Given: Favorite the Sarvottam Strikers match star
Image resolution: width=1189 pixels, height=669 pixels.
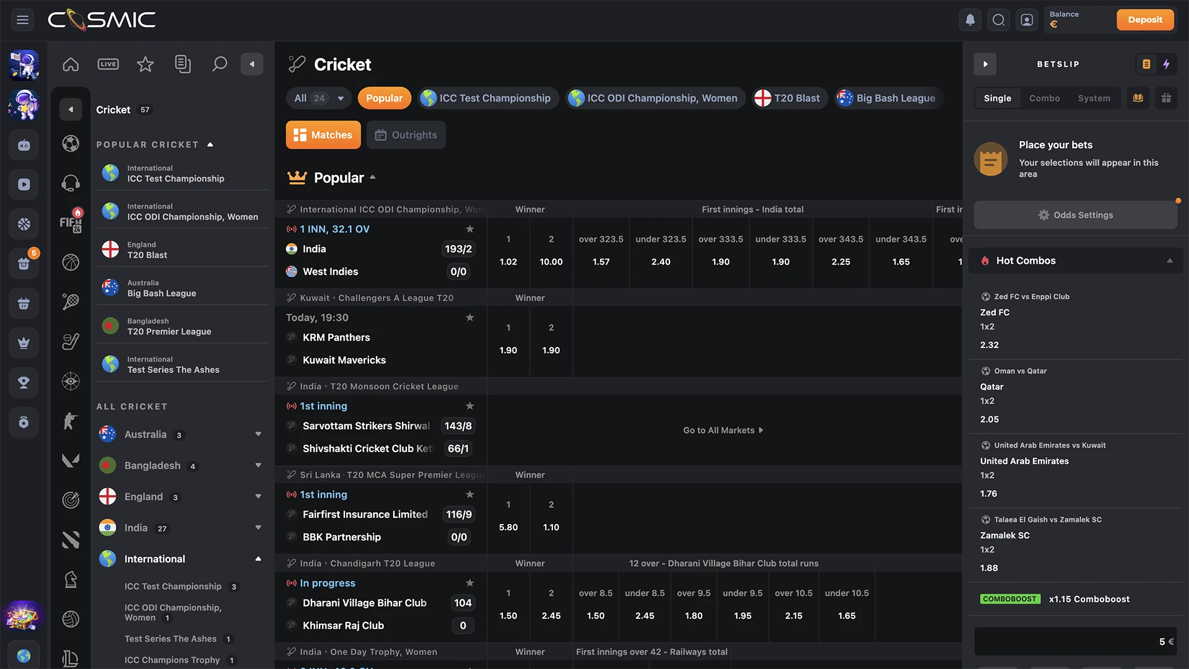Looking at the screenshot, I should pyautogui.click(x=470, y=406).
